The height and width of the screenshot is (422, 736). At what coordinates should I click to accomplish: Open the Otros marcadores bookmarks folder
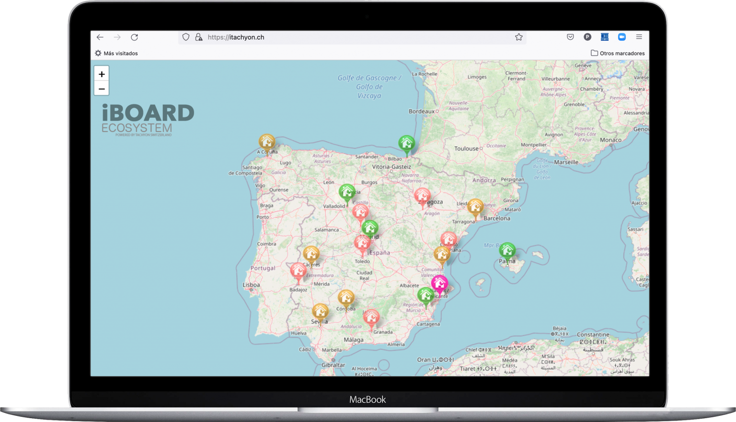pos(618,53)
